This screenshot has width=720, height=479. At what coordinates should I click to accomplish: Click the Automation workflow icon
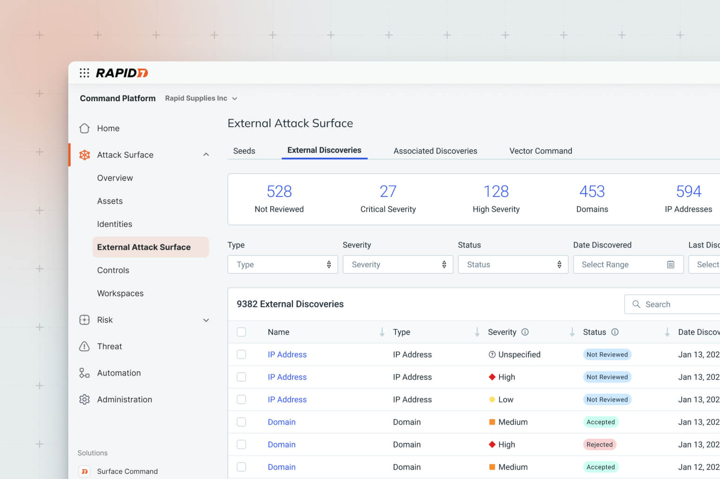coord(84,373)
